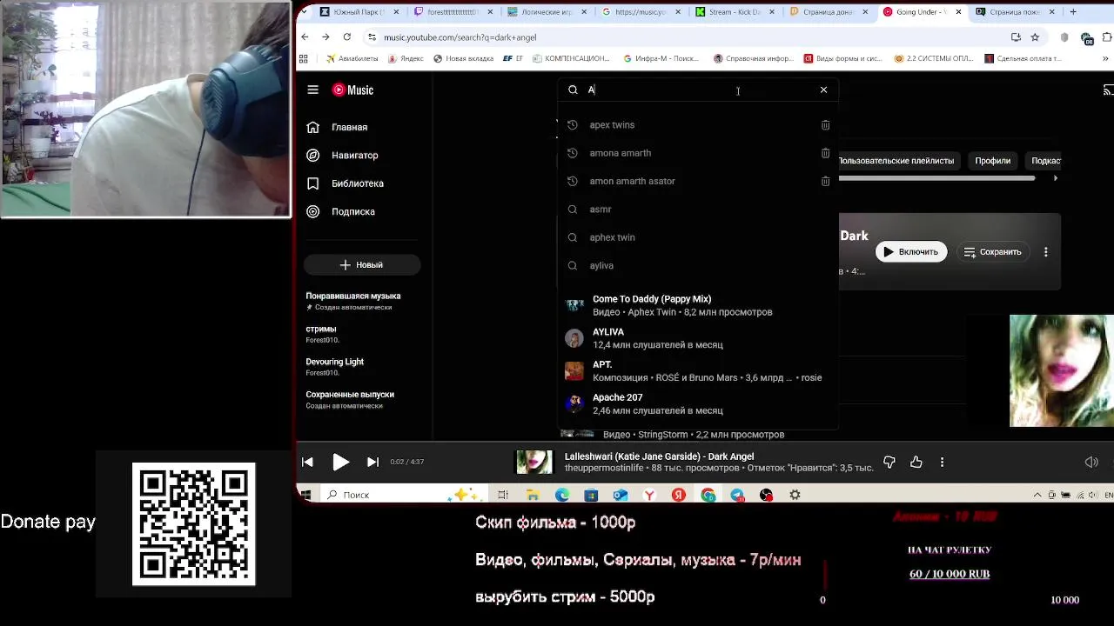Switch to the Логические игры tab
Image resolution: width=1114 pixels, height=626 pixels.
545,12
